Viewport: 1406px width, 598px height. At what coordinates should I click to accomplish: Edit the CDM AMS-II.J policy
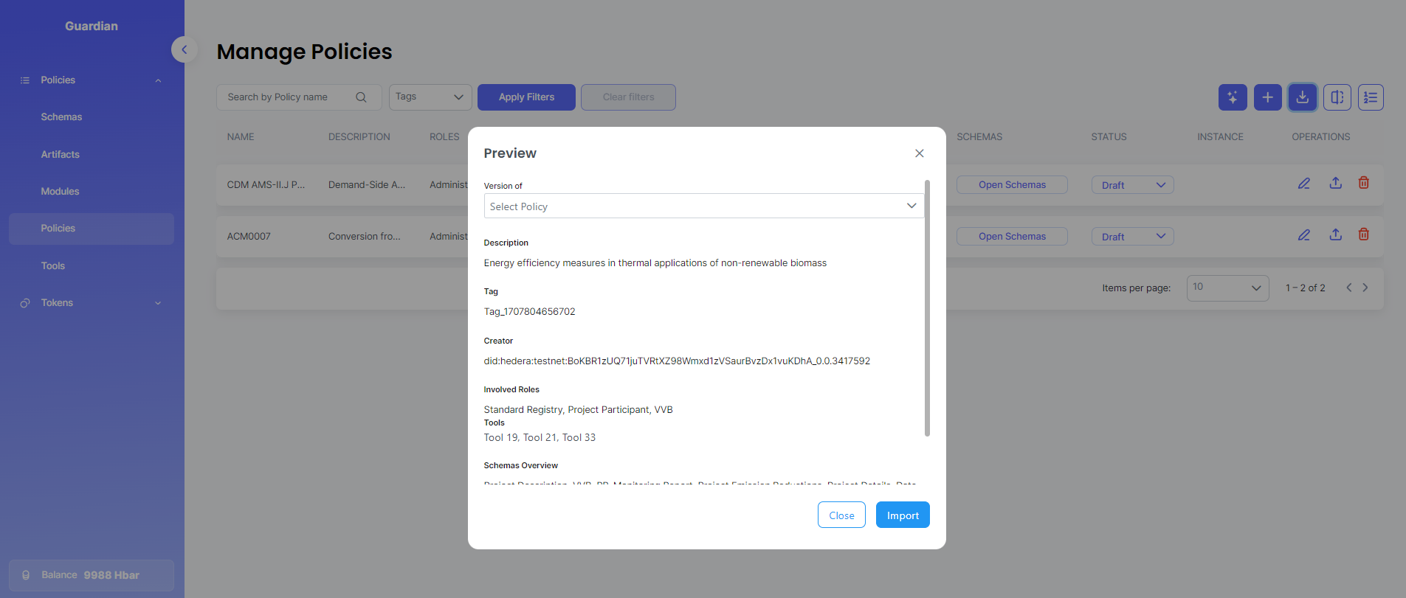pos(1303,184)
